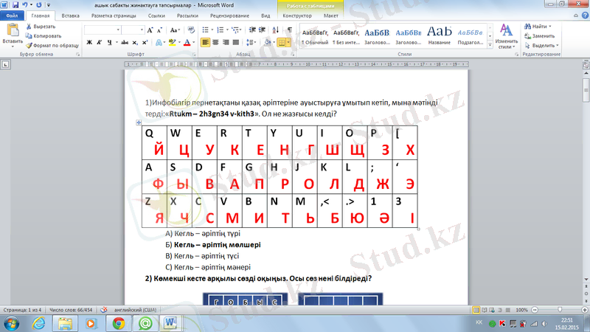Apply strikethrough text formatting
Image resolution: width=590 pixels, height=332 pixels.
pos(122,43)
